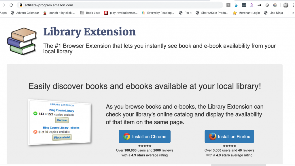
Task: Click the gray circle extension icon
Action: click(x=267, y=5)
